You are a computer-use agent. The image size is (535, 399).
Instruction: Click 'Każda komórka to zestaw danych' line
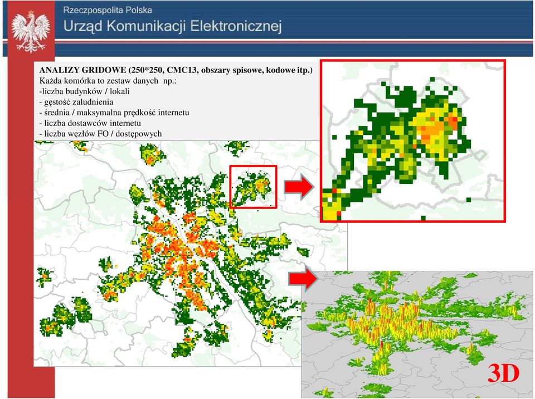click(x=108, y=81)
